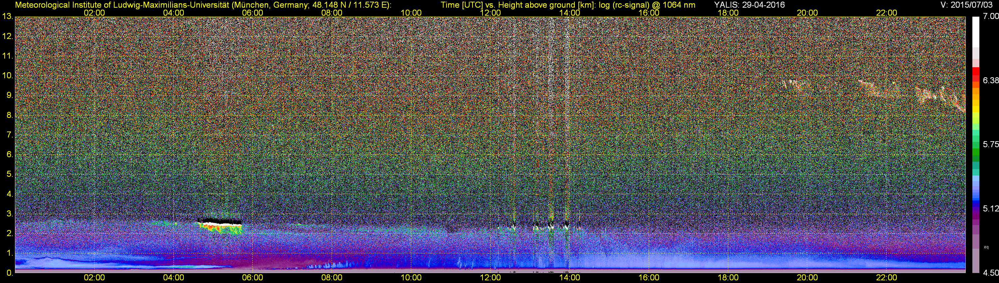Select the 10 km height axis label
This screenshot has width=999, height=283.
coord(7,76)
